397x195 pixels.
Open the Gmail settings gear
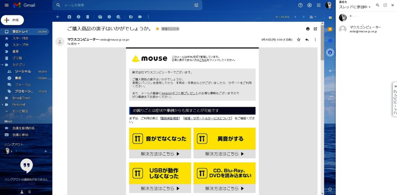click(x=309, y=5)
